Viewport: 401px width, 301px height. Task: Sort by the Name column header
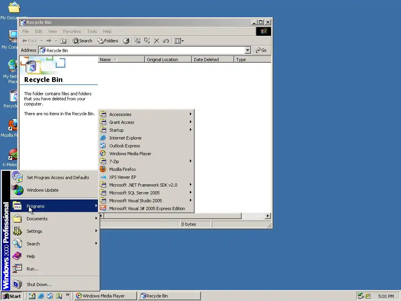tap(121, 60)
